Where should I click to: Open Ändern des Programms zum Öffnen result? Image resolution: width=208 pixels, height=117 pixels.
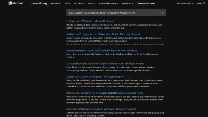103,34
